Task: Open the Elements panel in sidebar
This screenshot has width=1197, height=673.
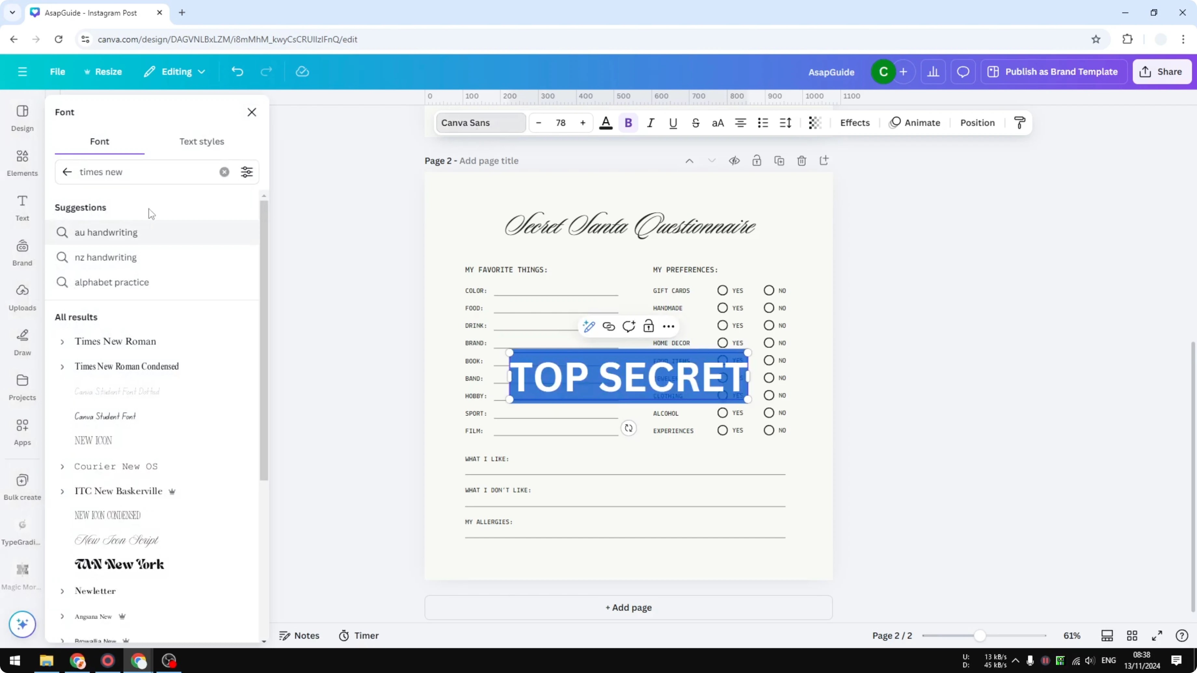Action: [22, 163]
